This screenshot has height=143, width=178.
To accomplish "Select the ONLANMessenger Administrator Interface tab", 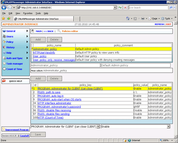I will click(44, 19).
